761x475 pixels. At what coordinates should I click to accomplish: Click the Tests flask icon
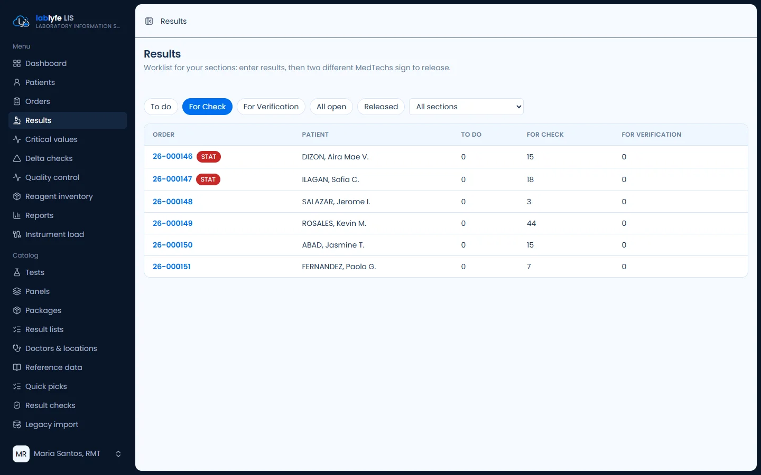(17, 272)
